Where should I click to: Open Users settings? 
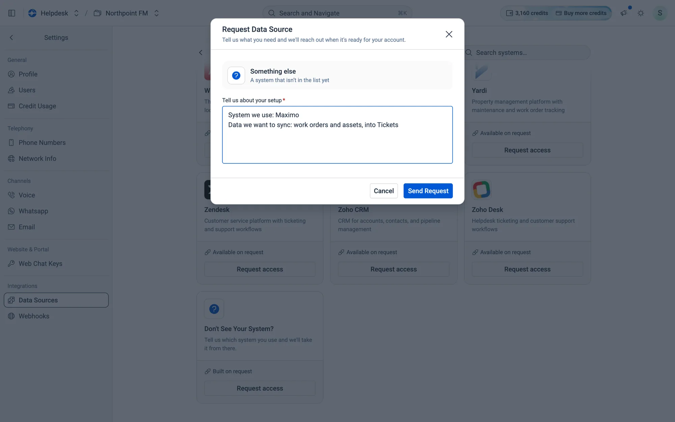[56, 90]
